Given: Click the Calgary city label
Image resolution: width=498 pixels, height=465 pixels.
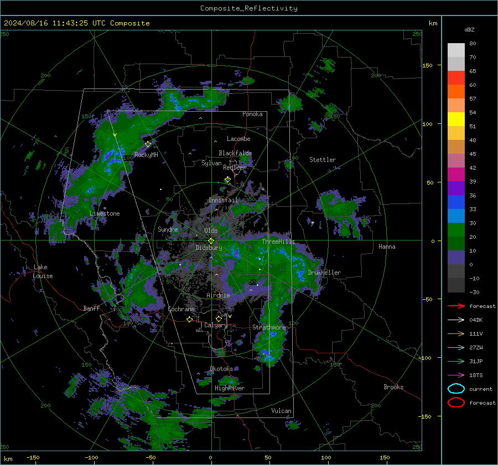Looking at the screenshot, I should (x=216, y=325).
